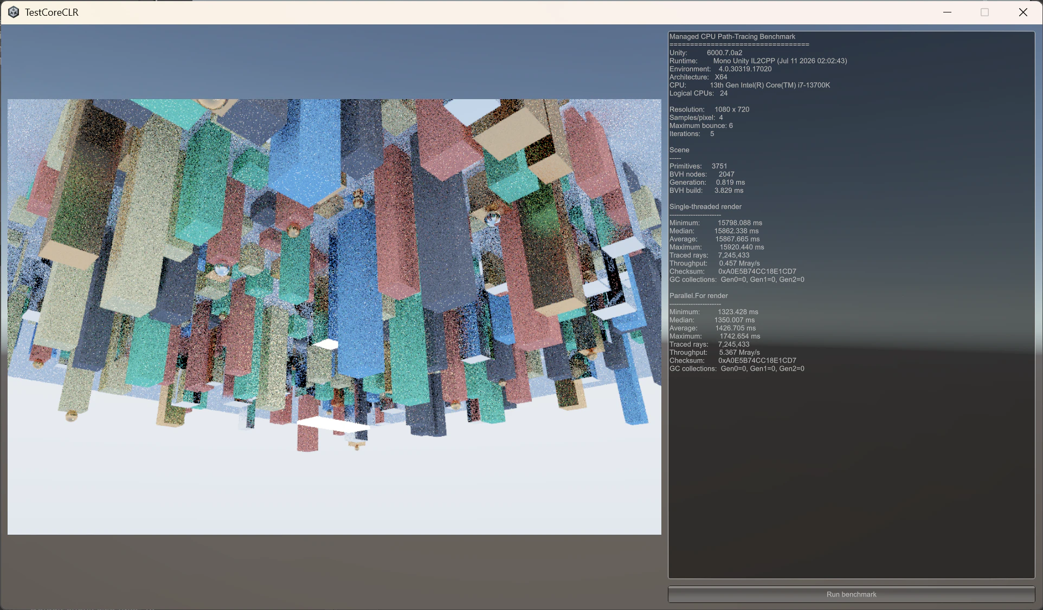Viewport: 1043px width, 610px height.
Task: Click the Unity app icon in title bar
Action: pyautogui.click(x=14, y=12)
